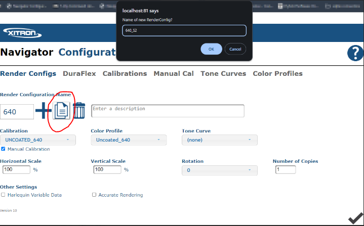Switch to the Manual Cal tab
The height and width of the screenshot is (226, 364).
point(174,73)
